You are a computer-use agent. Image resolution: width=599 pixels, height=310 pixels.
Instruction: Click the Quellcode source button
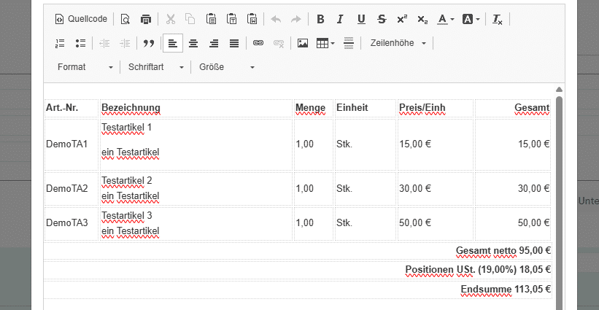click(80, 19)
